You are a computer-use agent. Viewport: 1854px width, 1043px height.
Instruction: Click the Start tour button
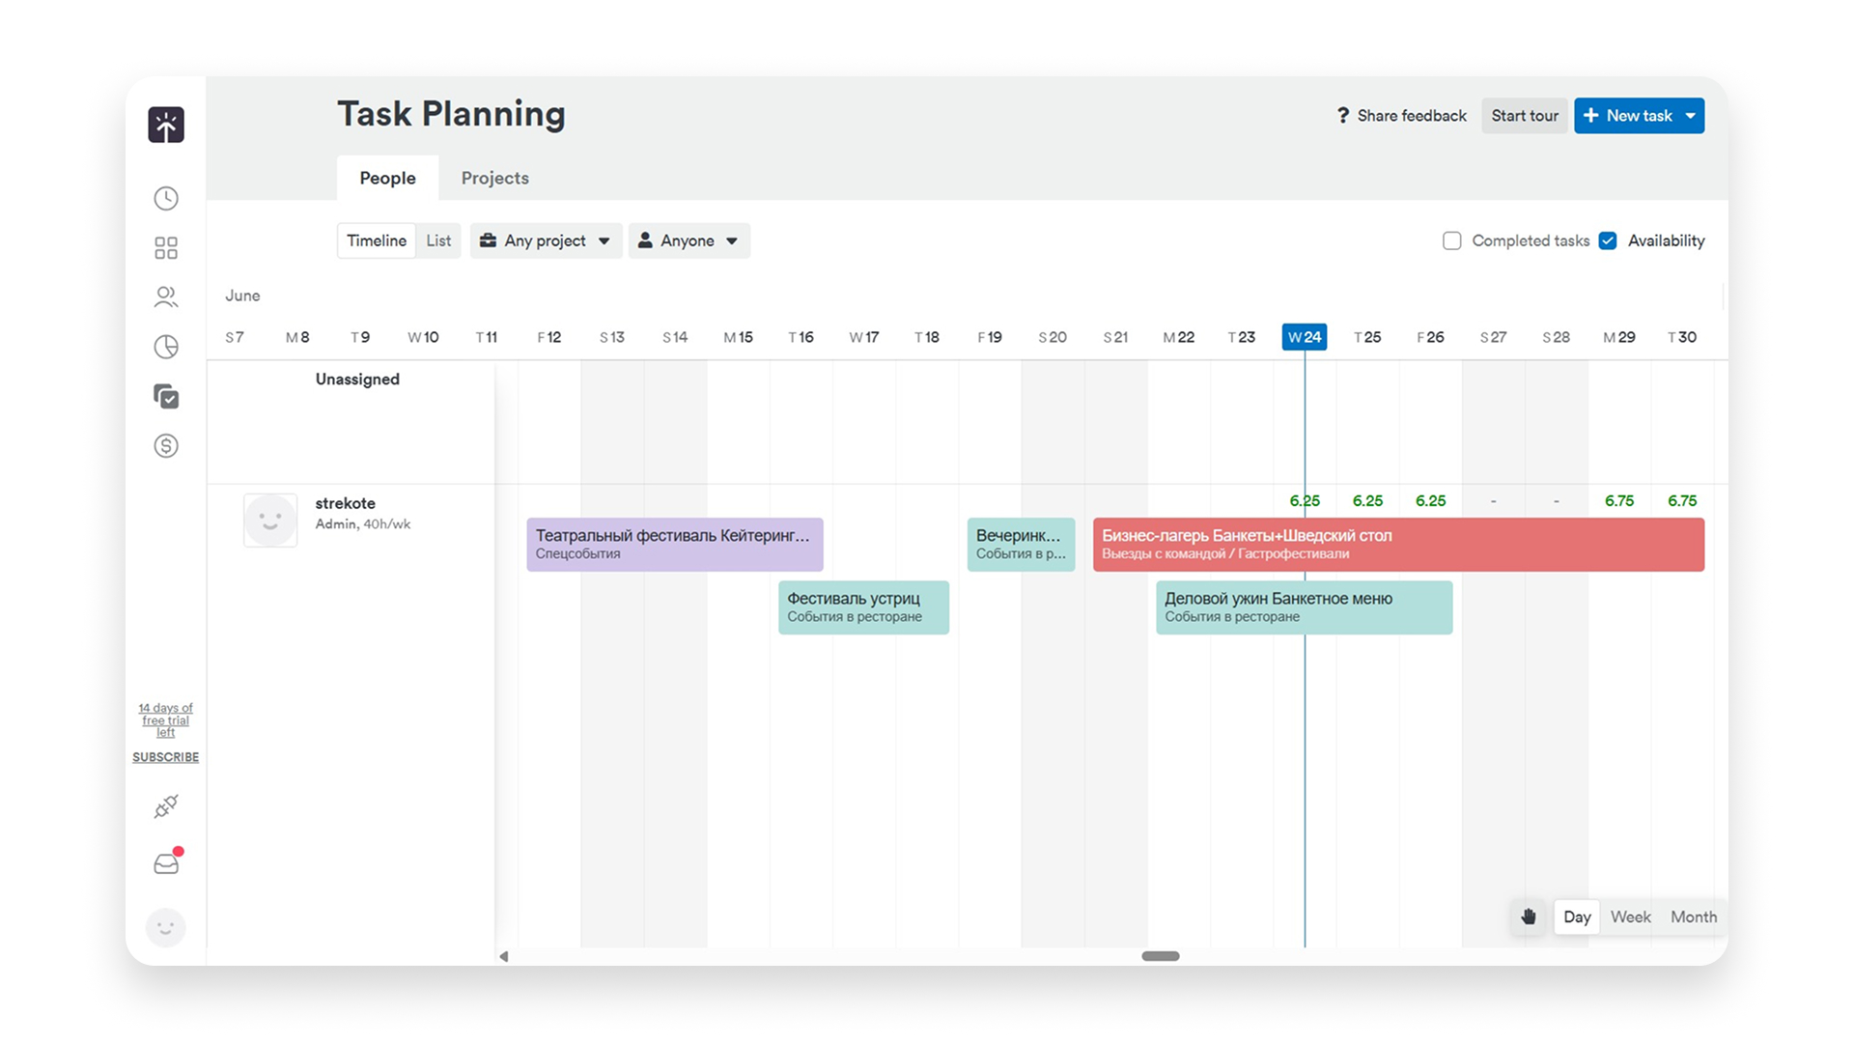click(1525, 116)
